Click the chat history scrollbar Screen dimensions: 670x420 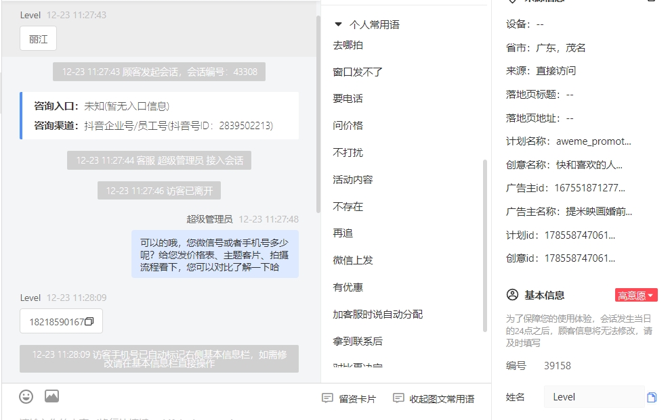318,114
